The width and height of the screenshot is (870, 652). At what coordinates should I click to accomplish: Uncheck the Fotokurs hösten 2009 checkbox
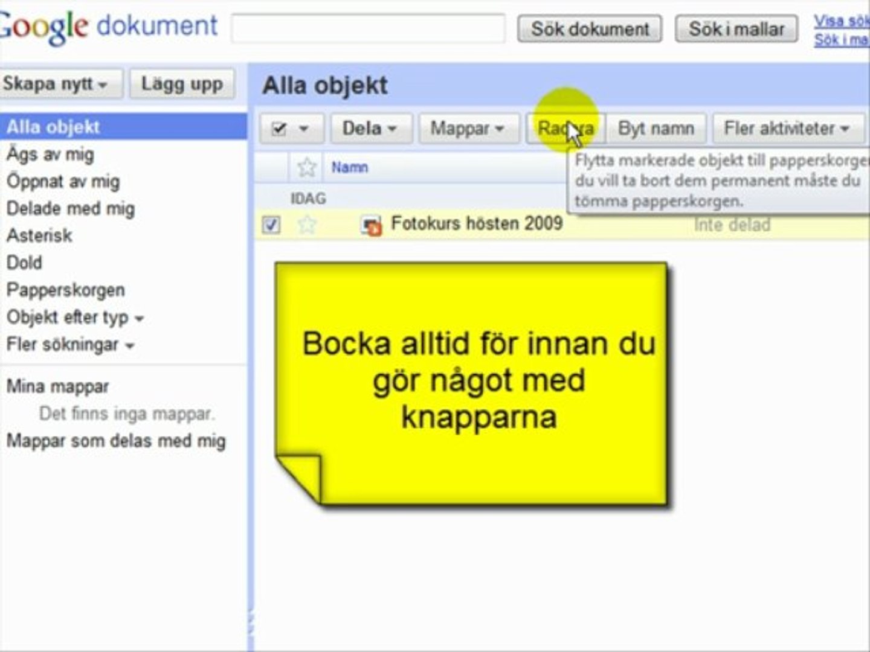(x=271, y=225)
